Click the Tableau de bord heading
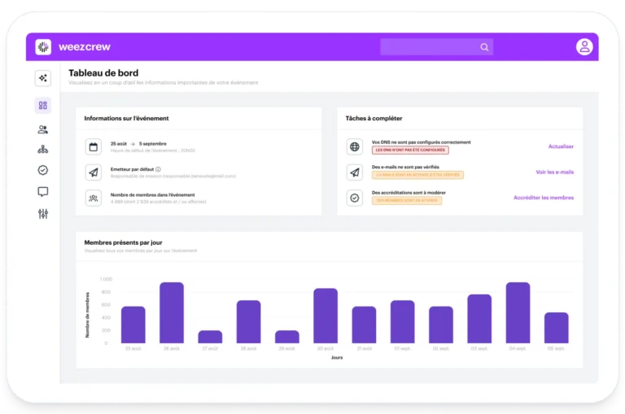 coord(103,73)
